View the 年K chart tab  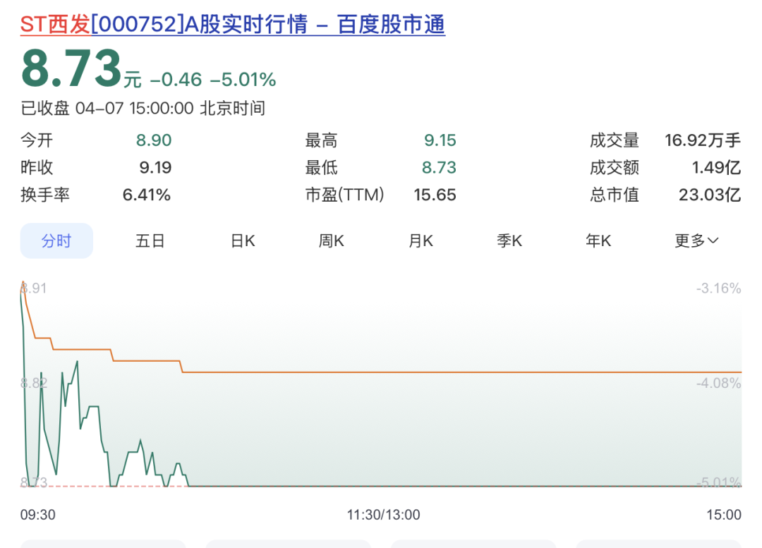click(x=598, y=241)
